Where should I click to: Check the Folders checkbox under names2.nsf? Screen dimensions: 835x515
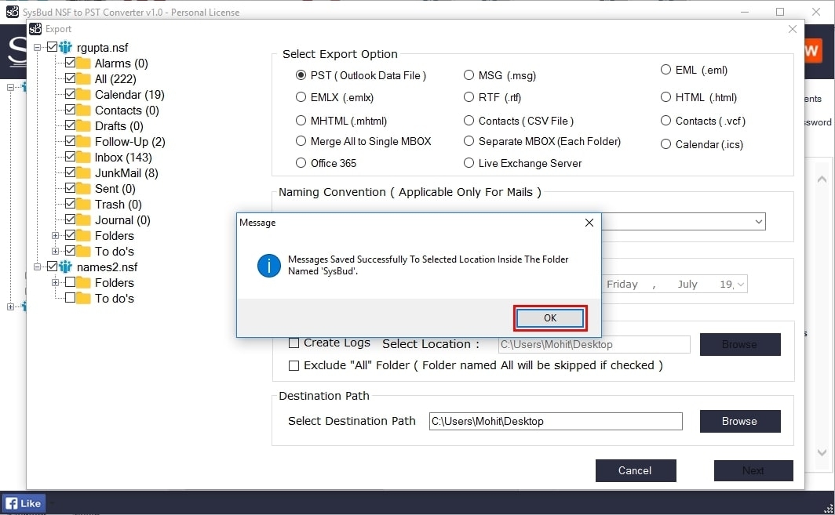(70, 282)
